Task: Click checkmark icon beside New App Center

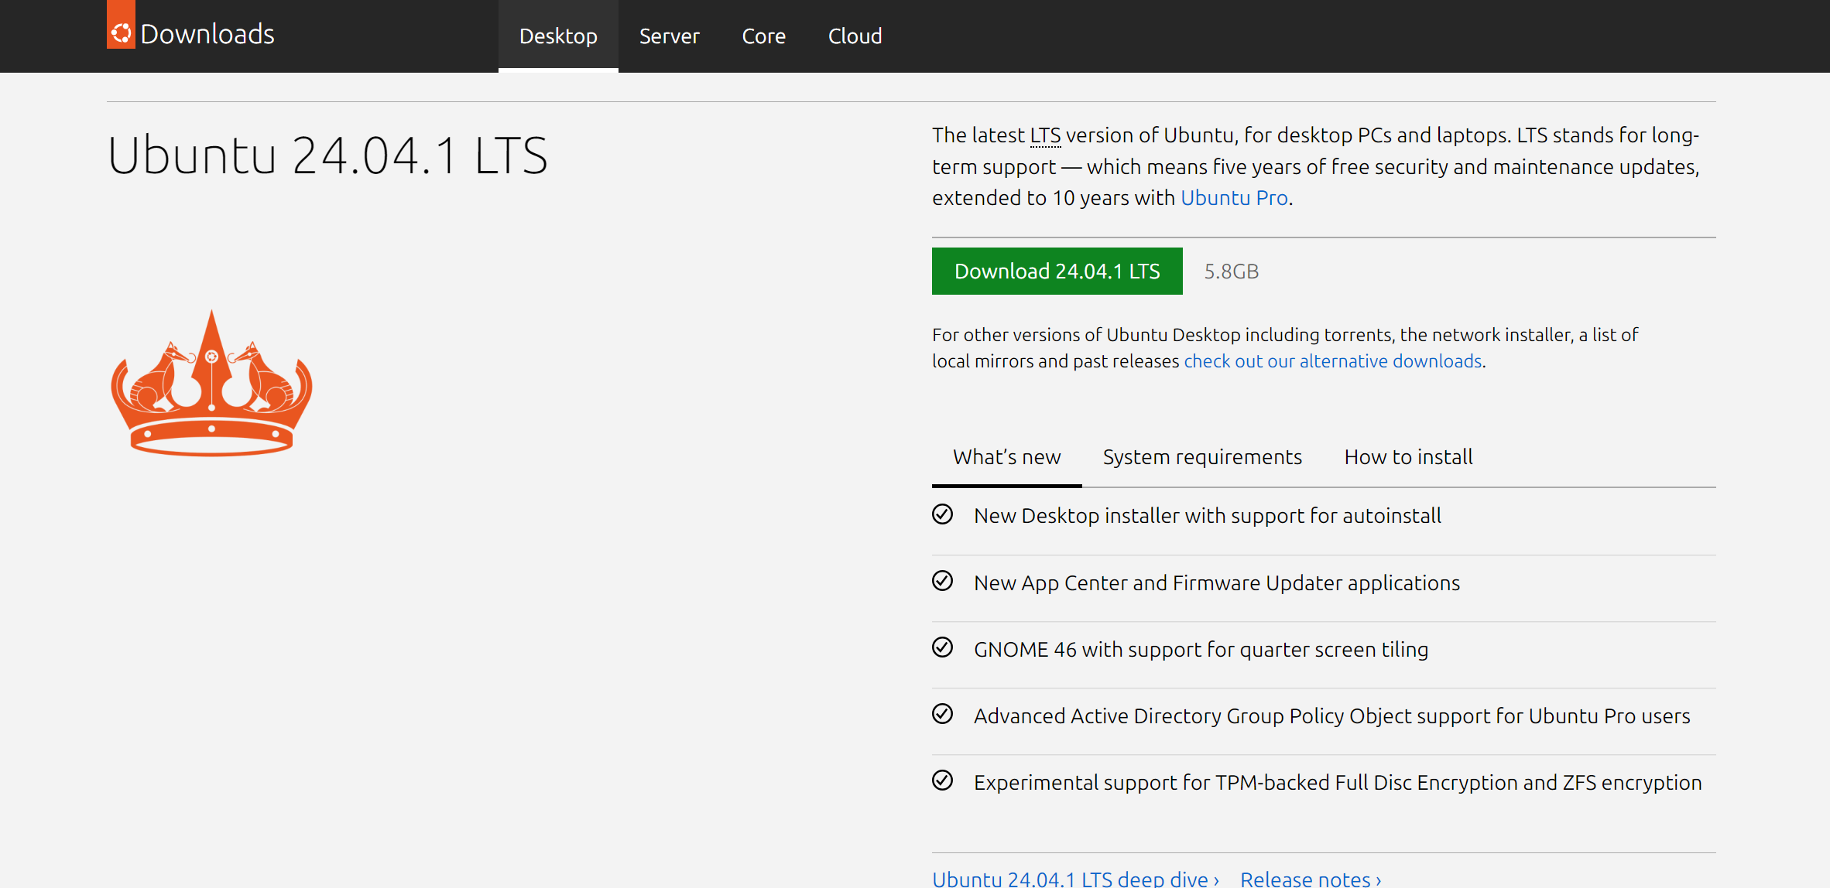Action: [x=943, y=581]
